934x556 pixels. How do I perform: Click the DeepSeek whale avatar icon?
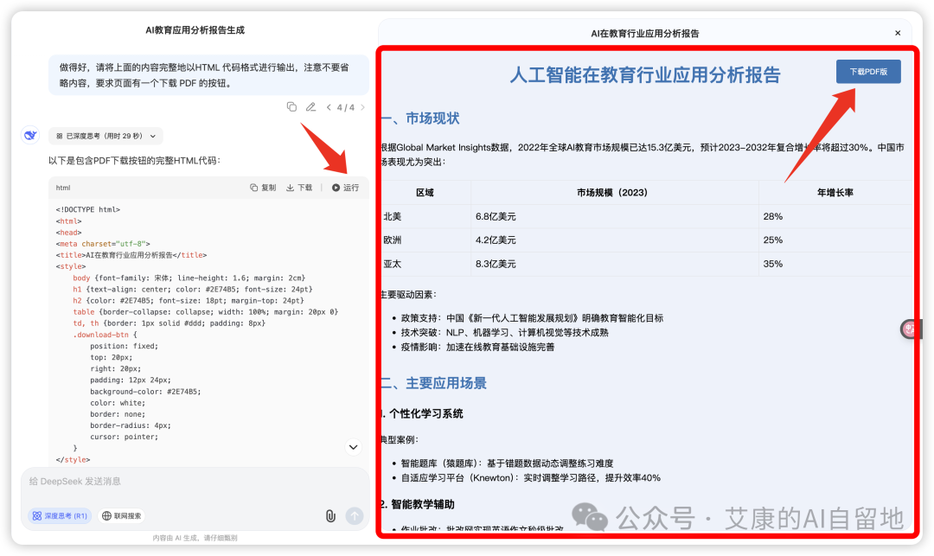30,136
